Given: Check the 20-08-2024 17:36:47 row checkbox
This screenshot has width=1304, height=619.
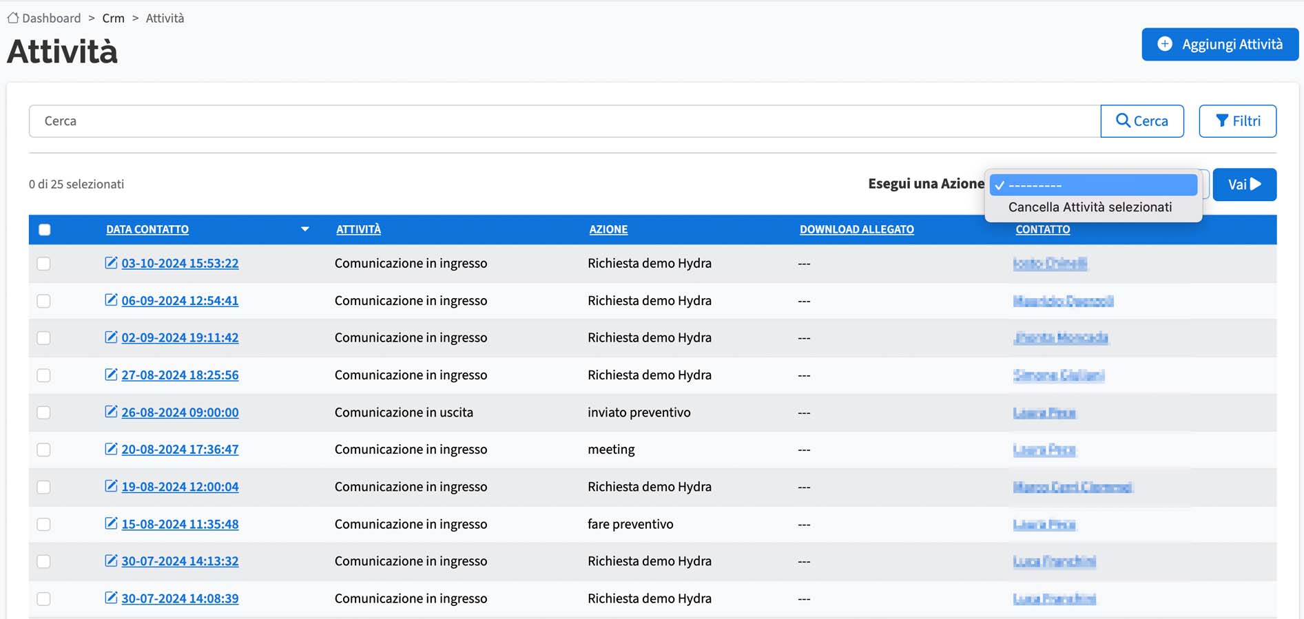Looking at the screenshot, I should pyautogui.click(x=44, y=450).
